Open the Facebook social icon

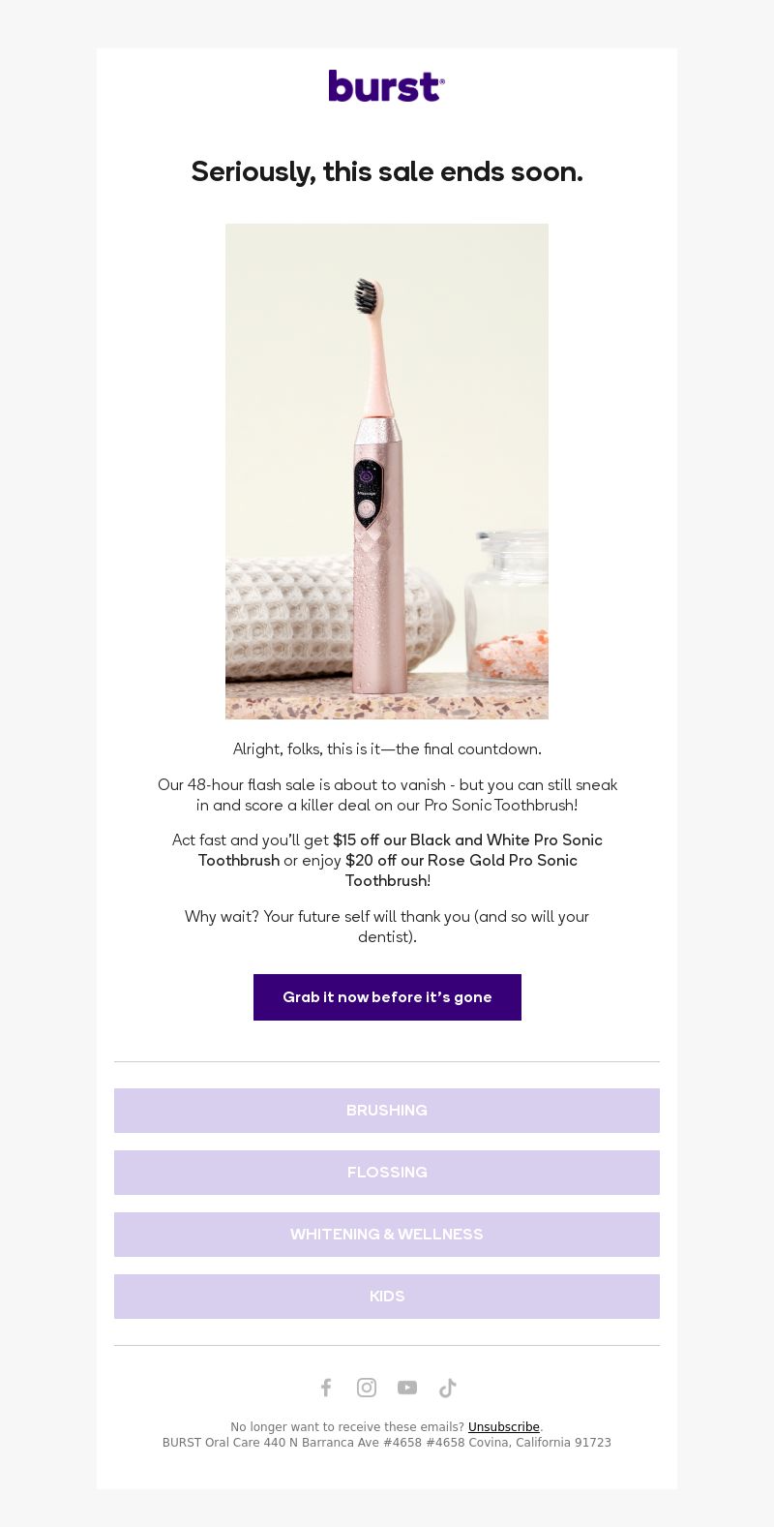click(326, 1388)
